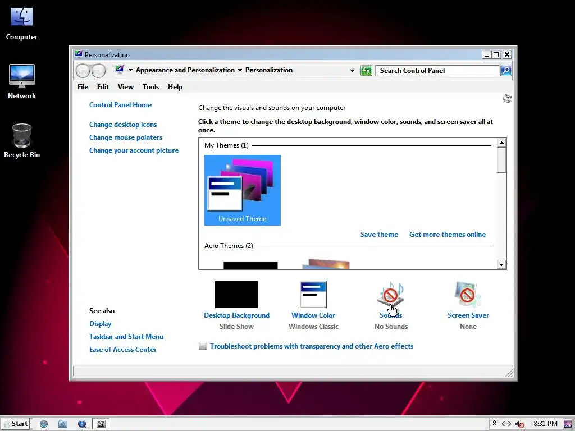Click the tray arrows network icon
575x431 pixels.
pos(506,424)
